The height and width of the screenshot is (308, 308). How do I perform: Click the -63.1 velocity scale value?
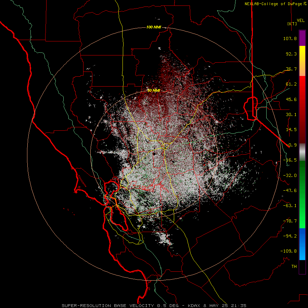[x=290, y=206]
